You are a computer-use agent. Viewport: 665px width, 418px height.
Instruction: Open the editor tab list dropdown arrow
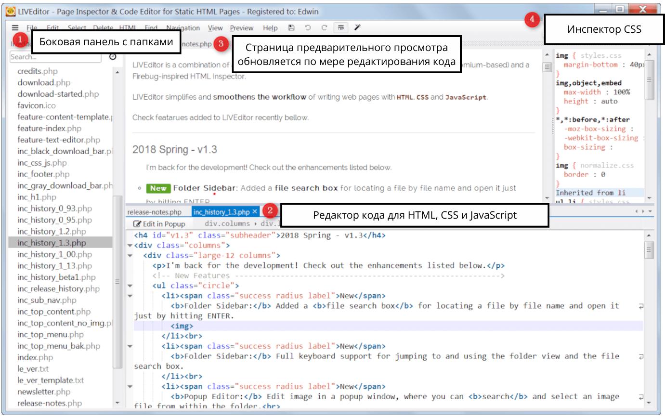[651, 212]
